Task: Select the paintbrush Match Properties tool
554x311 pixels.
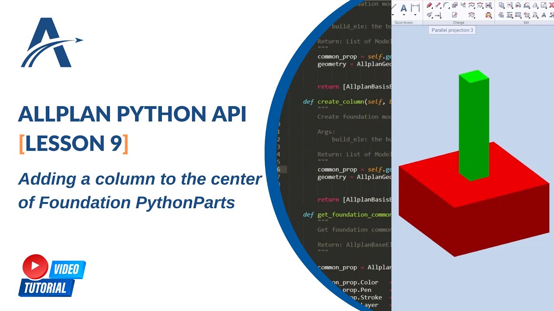Action: pyautogui.click(x=429, y=15)
